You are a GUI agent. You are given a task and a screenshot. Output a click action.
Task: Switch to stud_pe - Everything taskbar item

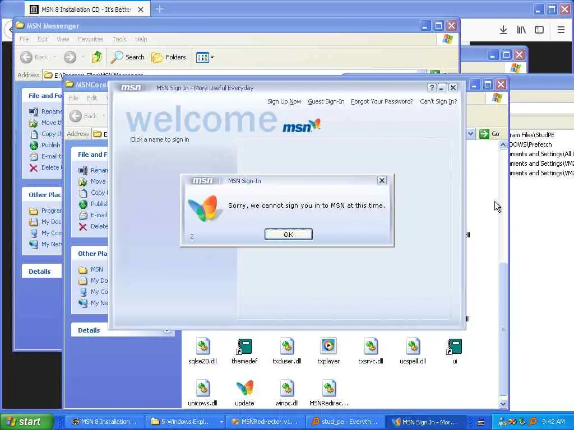coord(345,422)
